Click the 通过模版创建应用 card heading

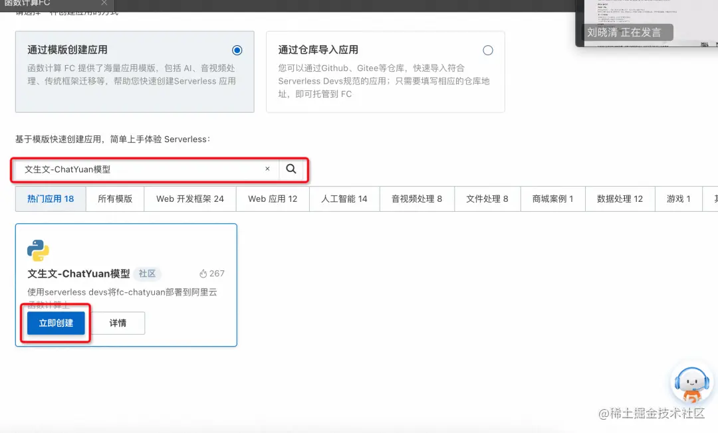click(x=67, y=50)
